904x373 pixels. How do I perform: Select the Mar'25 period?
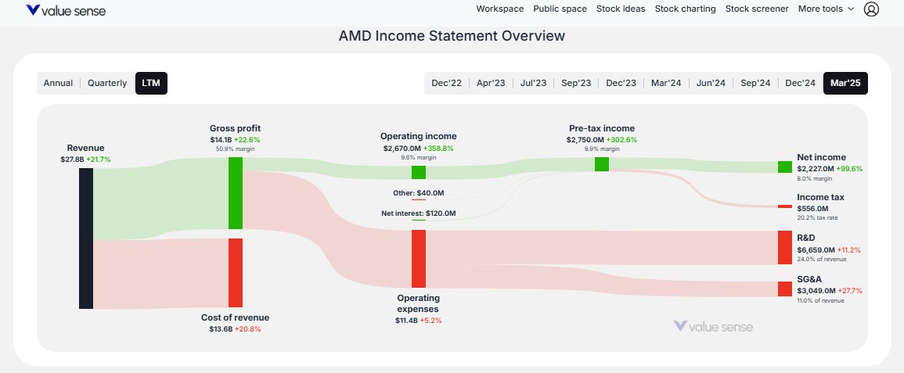[x=845, y=83]
